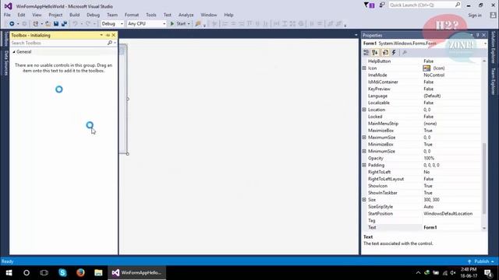Viewport: 499px width, 280px height.
Task: Click the volume icon in system tray
Action: coord(453,273)
